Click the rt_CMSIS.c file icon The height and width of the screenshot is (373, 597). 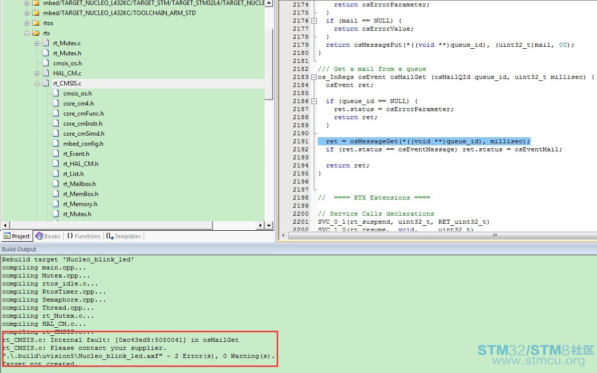(x=46, y=83)
